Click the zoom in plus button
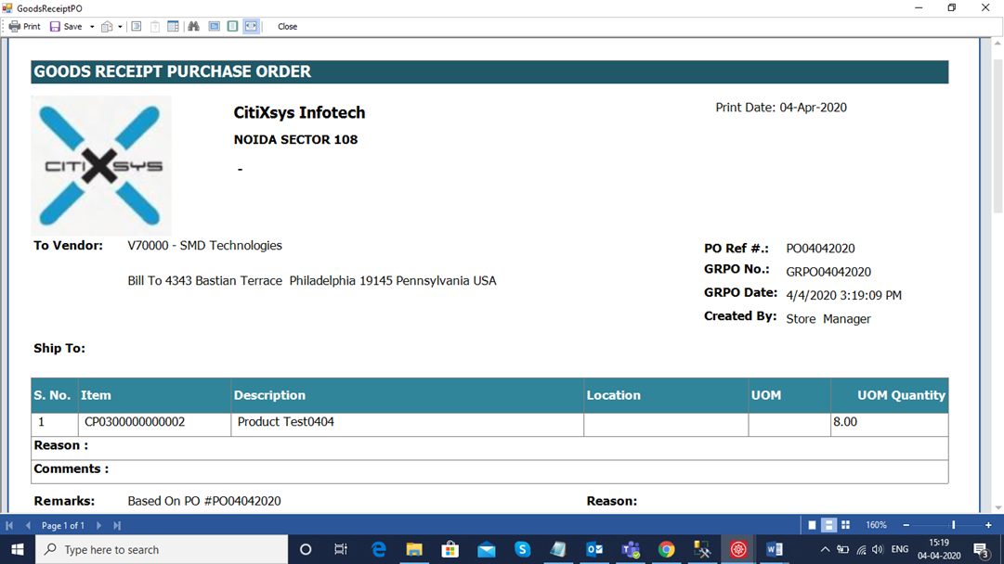Image resolution: width=1004 pixels, height=564 pixels. 988,525
